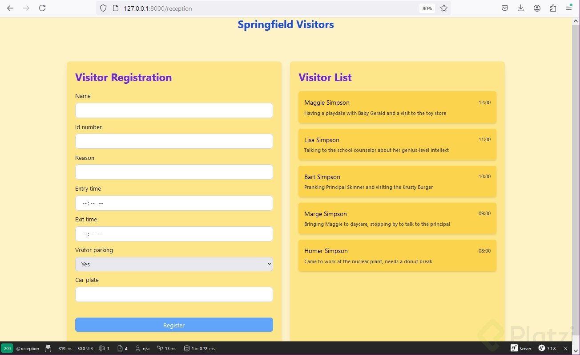Click the Symfony profiler ghost icon
580x355 pixels.
[48, 348]
